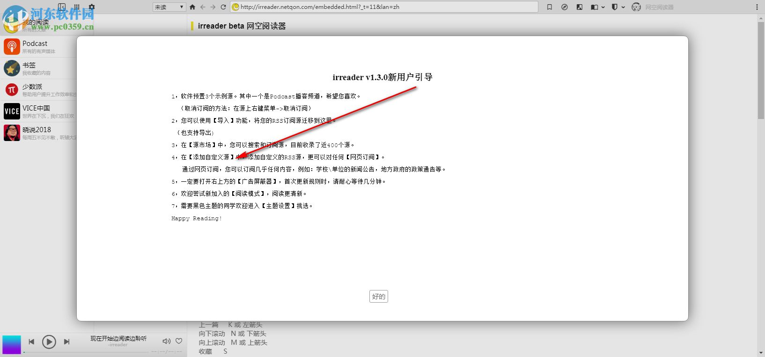Click the 向下滚动 N 或 下箭头 shortcut text
The width and height of the screenshot is (765, 357).
[x=233, y=334]
